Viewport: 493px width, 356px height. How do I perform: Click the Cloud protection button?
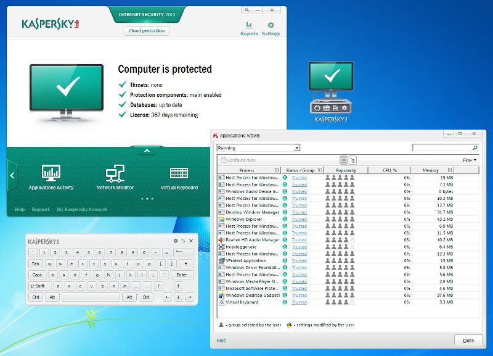[x=147, y=31]
